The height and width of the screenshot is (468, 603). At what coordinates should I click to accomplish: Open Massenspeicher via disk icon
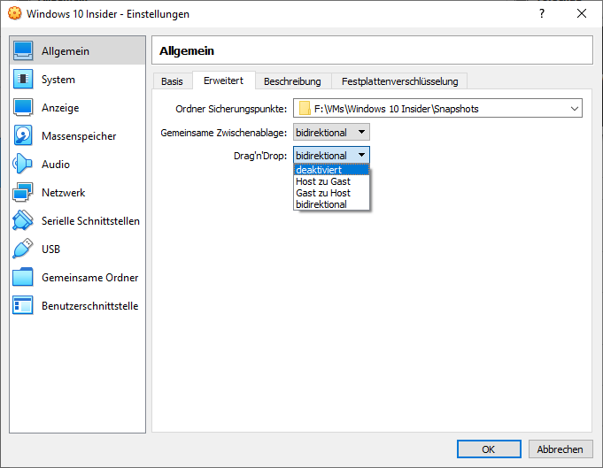24,136
